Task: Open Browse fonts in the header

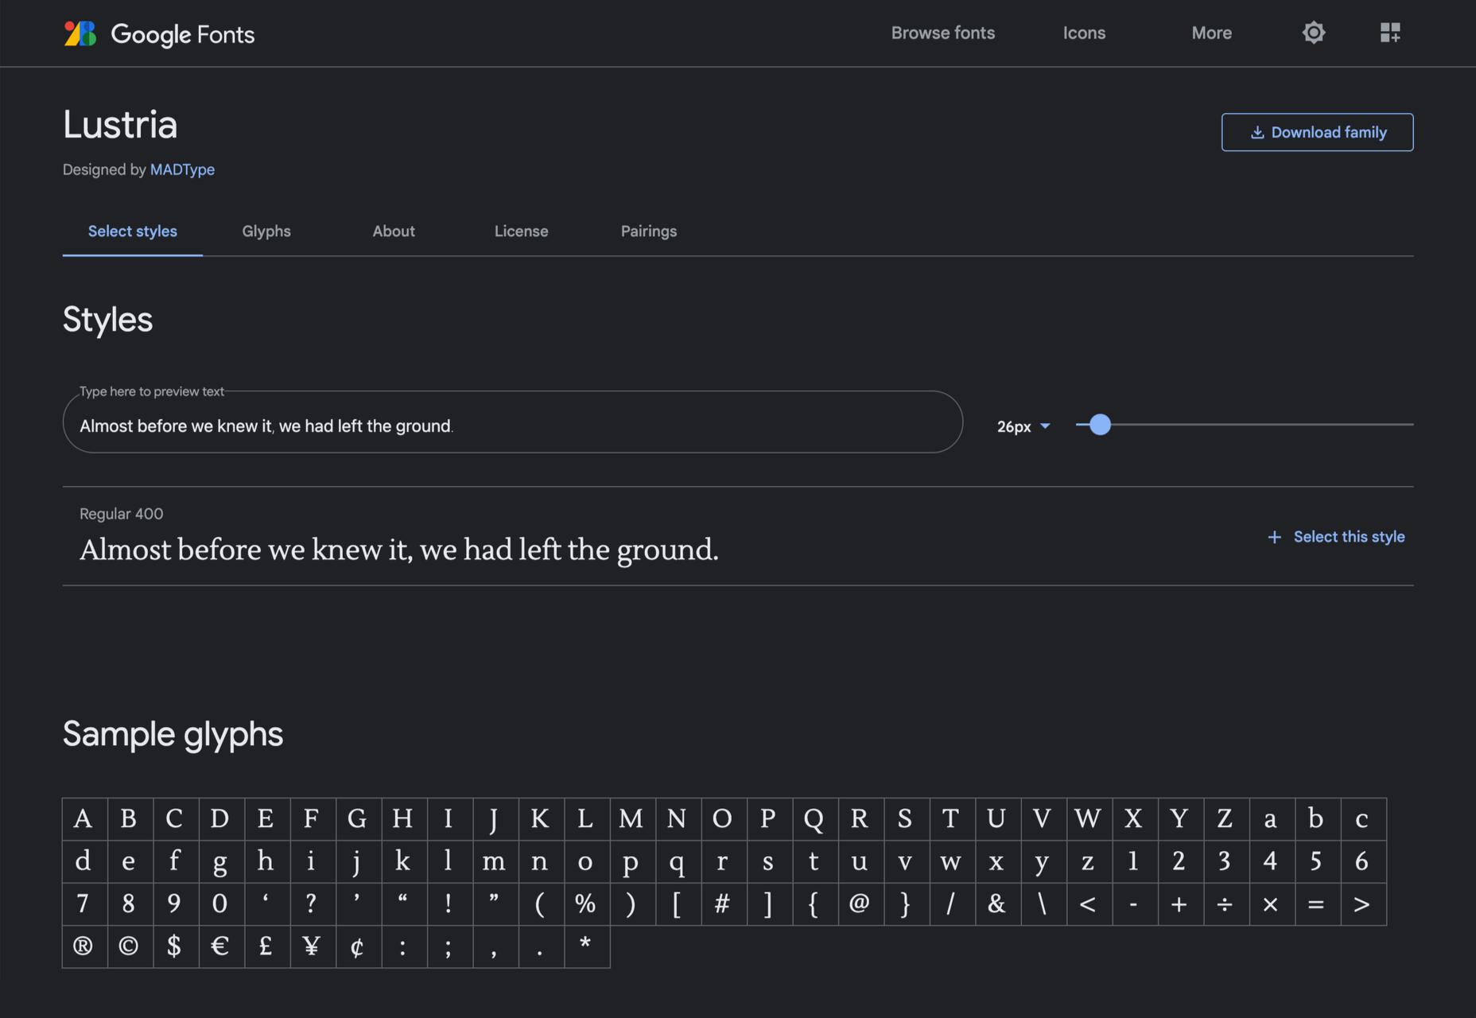Action: click(x=943, y=33)
